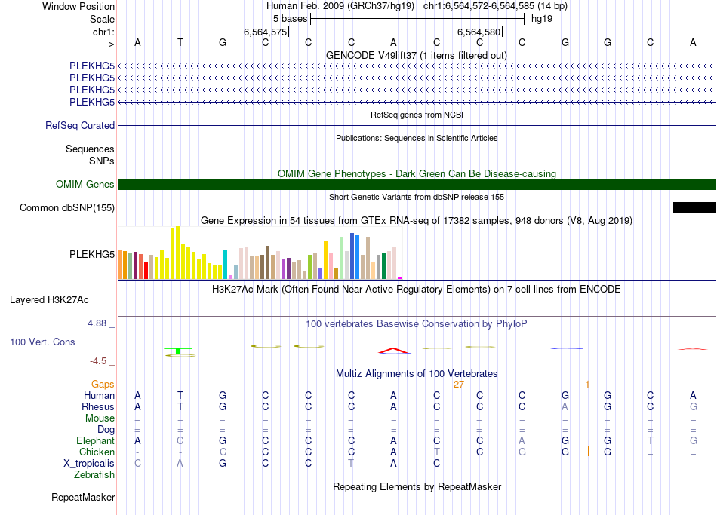Screen dimensions: 717x515
Task: Select the Scale label in the left margin
Action: coord(102,19)
